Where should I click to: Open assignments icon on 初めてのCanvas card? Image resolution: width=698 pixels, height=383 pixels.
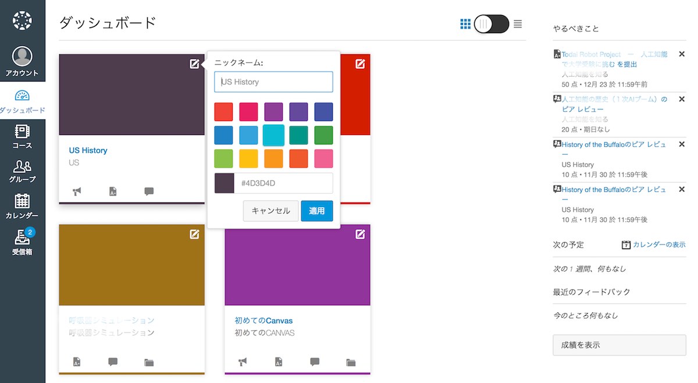click(279, 362)
